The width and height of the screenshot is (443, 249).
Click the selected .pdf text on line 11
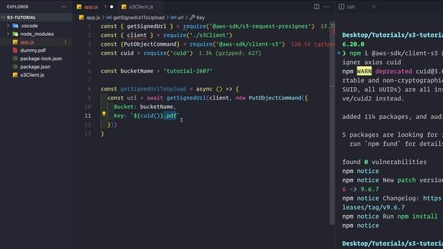coord(170,116)
